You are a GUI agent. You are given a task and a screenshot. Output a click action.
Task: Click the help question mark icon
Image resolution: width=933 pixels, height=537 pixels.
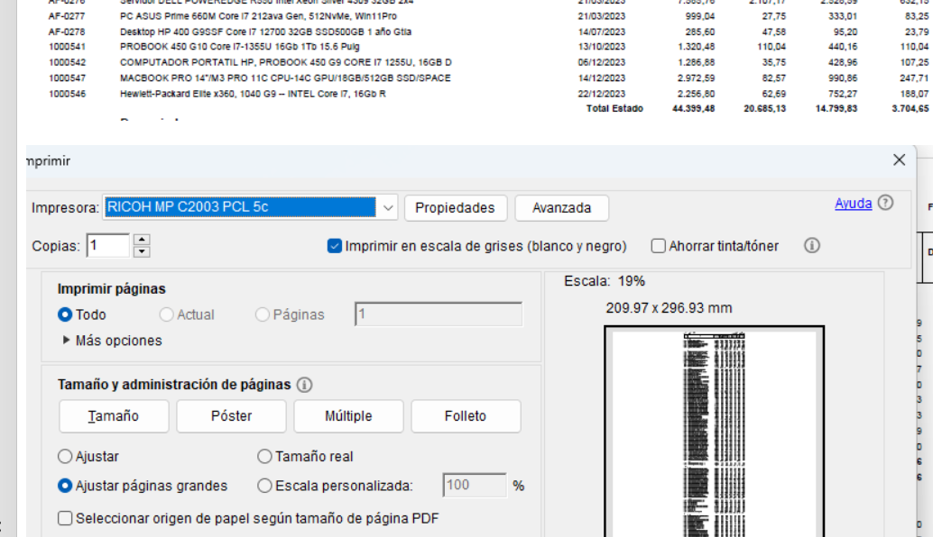[885, 204]
